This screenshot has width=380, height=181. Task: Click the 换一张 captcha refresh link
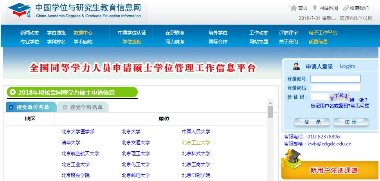click(358, 100)
